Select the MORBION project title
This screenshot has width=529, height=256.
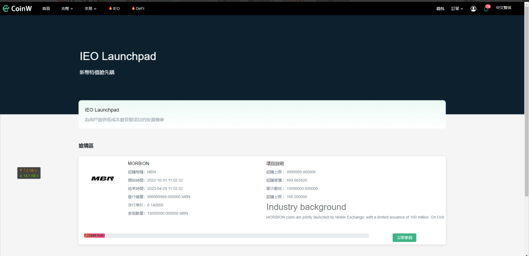coord(138,164)
